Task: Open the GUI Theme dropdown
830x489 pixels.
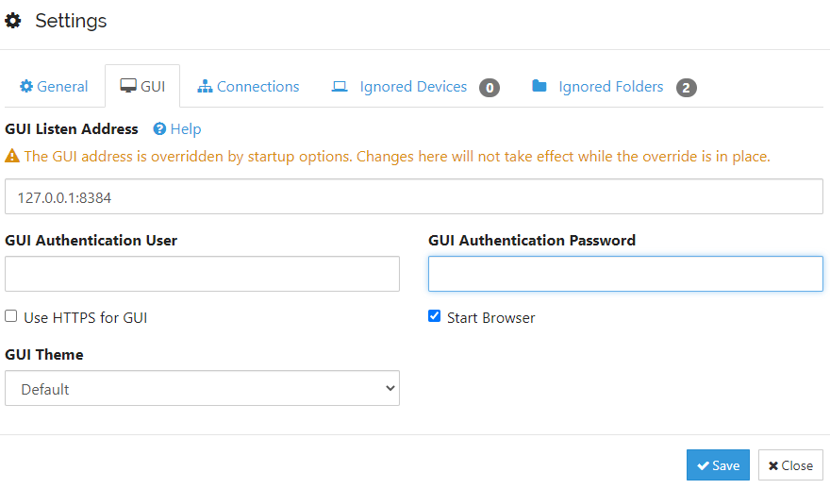Action: 202,388
